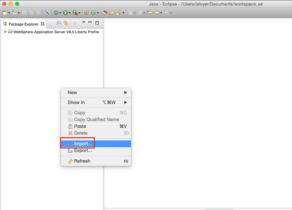Screen dimensions: 292x210
Task: Click the Collapse All icon
Action: click(x=59, y=23)
